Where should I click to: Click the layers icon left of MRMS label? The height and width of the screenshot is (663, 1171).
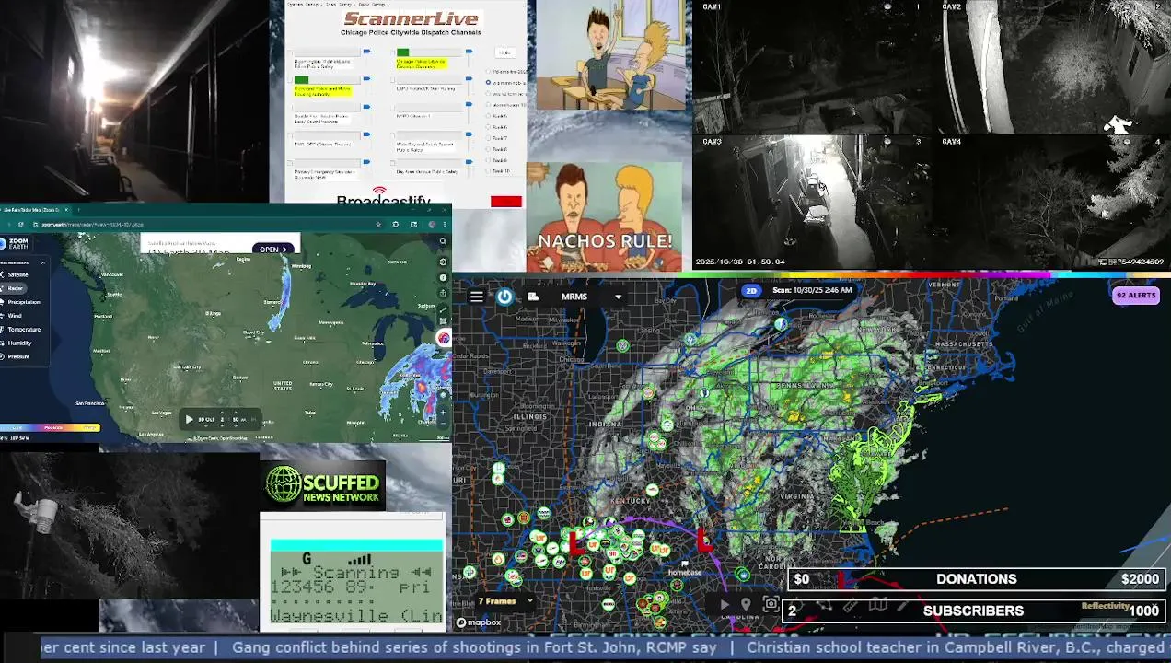[533, 297]
